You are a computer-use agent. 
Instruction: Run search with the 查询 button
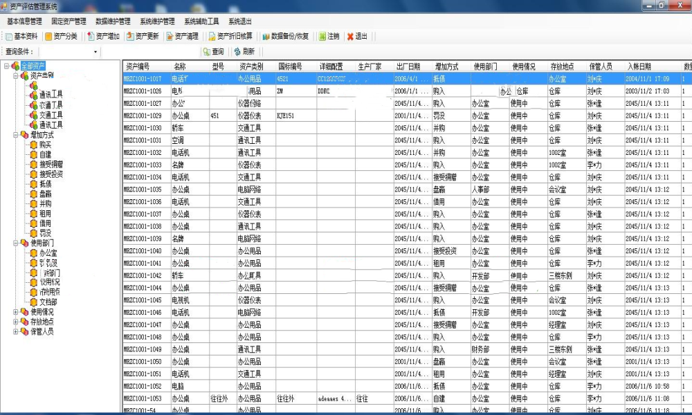pyautogui.click(x=214, y=52)
